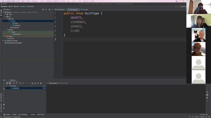Expand External Libraries node
The width and height of the screenshot is (211, 118).
[x=3, y=41]
